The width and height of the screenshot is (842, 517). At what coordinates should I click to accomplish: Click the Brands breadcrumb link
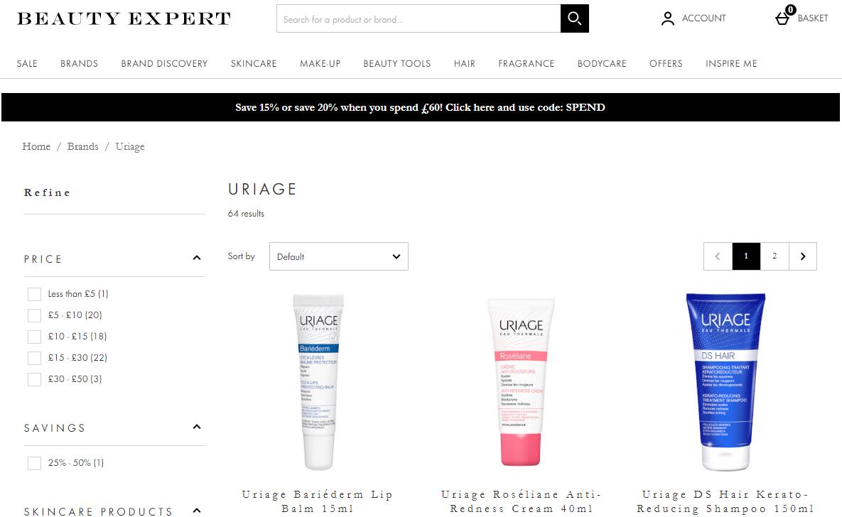(x=82, y=146)
